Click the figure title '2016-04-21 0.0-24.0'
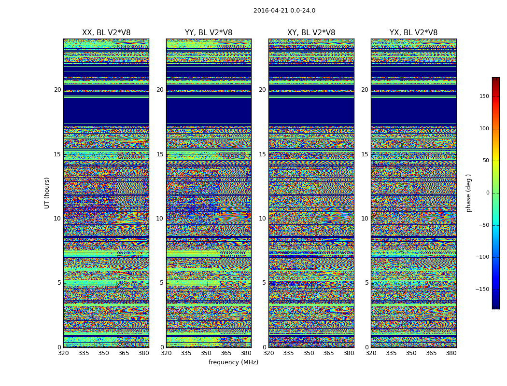Screen dimensions: 507x386 pos(284,11)
